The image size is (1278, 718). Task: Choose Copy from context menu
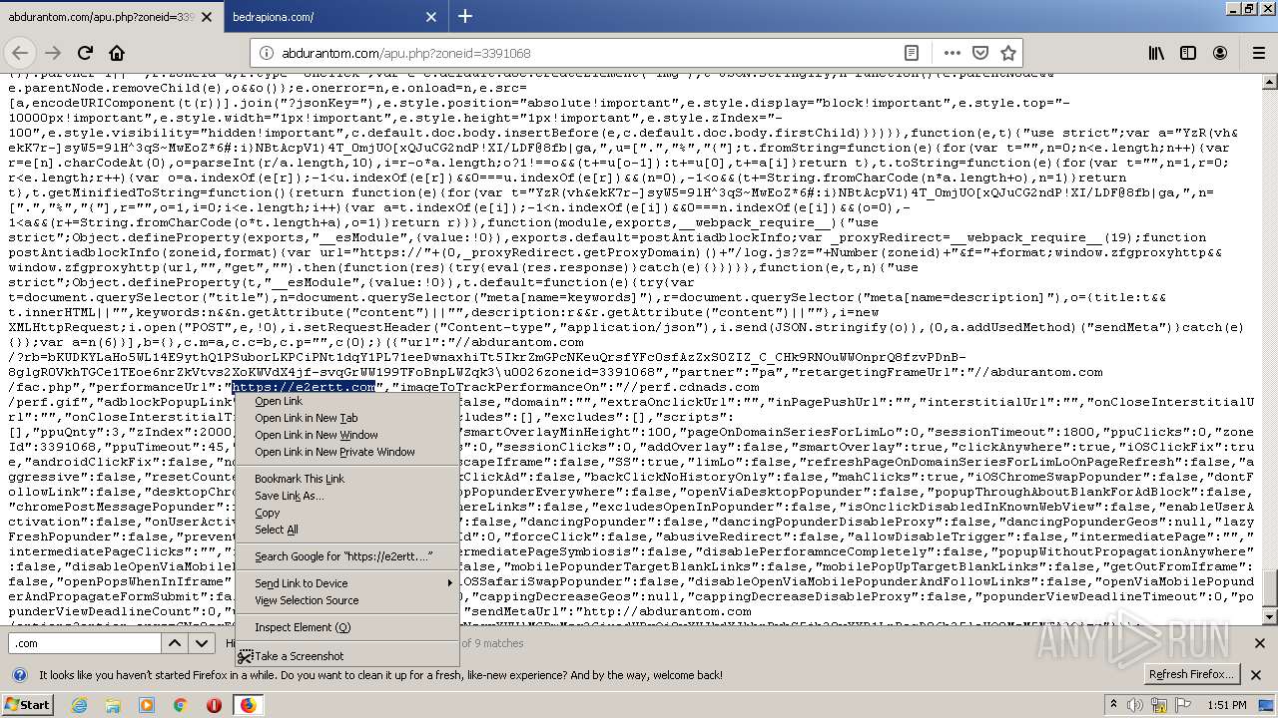[346, 513]
